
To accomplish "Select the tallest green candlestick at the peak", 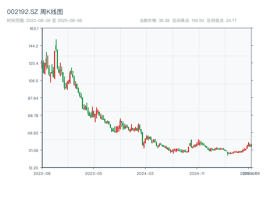I will [56, 47].
